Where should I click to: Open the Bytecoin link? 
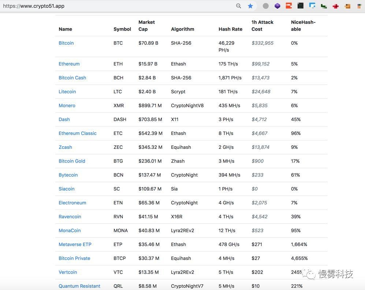pos(68,175)
